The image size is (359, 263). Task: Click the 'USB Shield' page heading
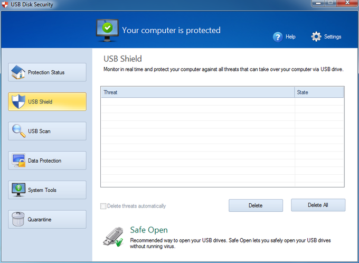coord(122,59)
